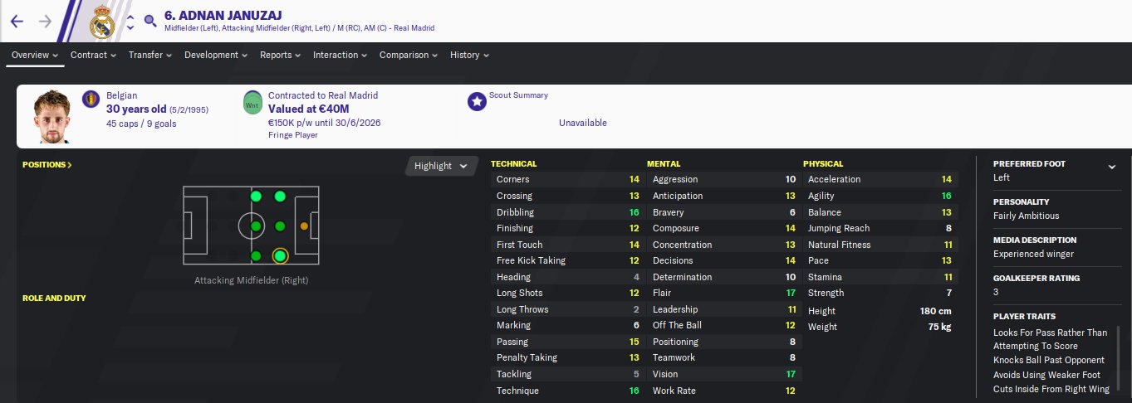Image resolution: width=1132 pixels, height=403 pixels.
Task: Open the Highlight dropdown
Action: coord(441,166)
